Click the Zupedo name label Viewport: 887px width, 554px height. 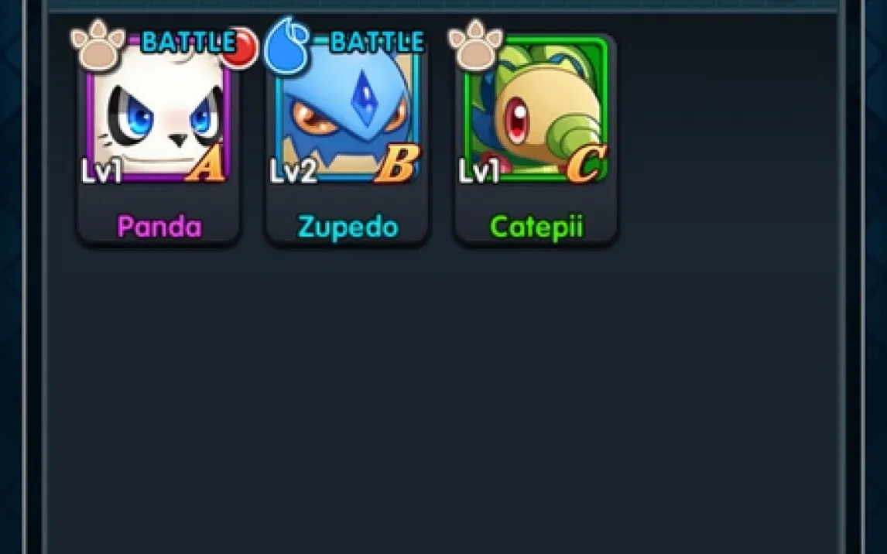(x=348, y=227)
